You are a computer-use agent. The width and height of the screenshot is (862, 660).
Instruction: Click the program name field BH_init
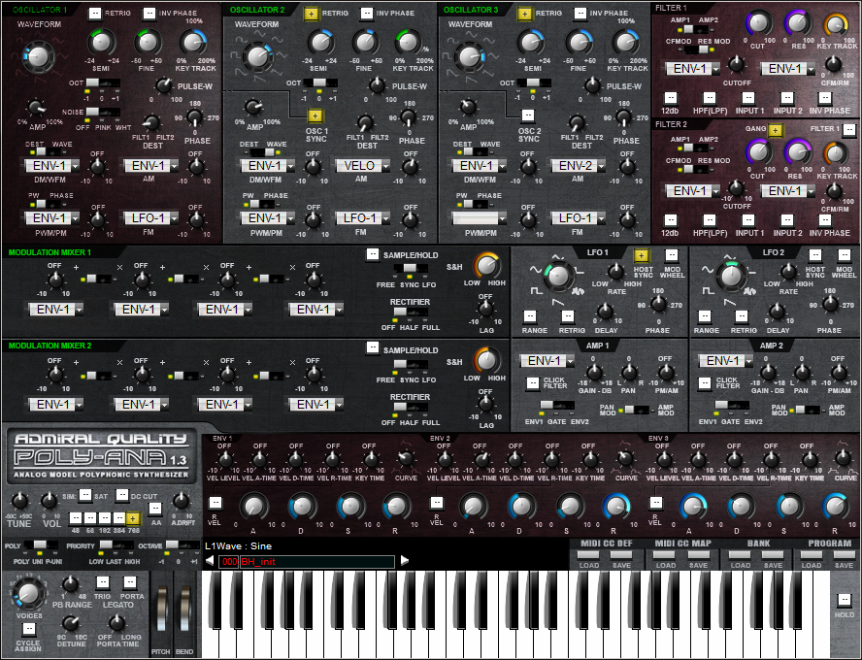pyautogui.click(x=317, y=562)
